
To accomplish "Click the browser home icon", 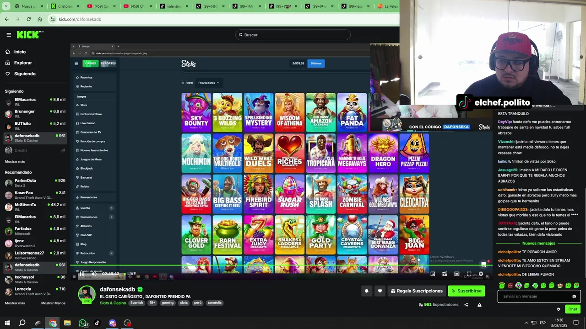I will point(39,19).
